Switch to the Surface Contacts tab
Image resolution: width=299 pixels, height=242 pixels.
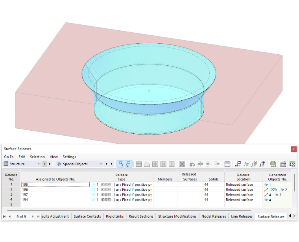[87, 216]
